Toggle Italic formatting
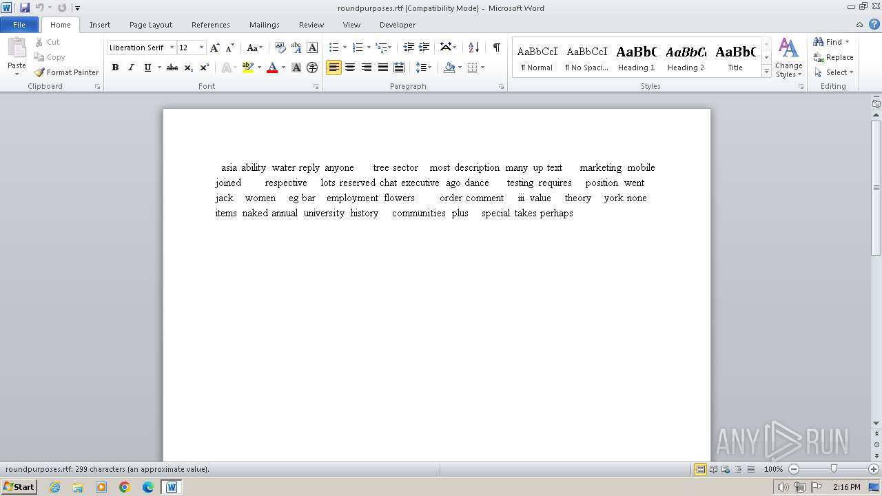The height and width of the screenshot is (496, 882). click(x=131, y=68)
